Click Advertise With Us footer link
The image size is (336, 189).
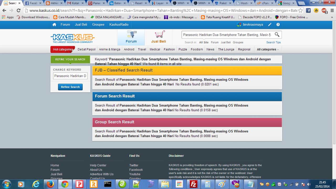[102, 174]
